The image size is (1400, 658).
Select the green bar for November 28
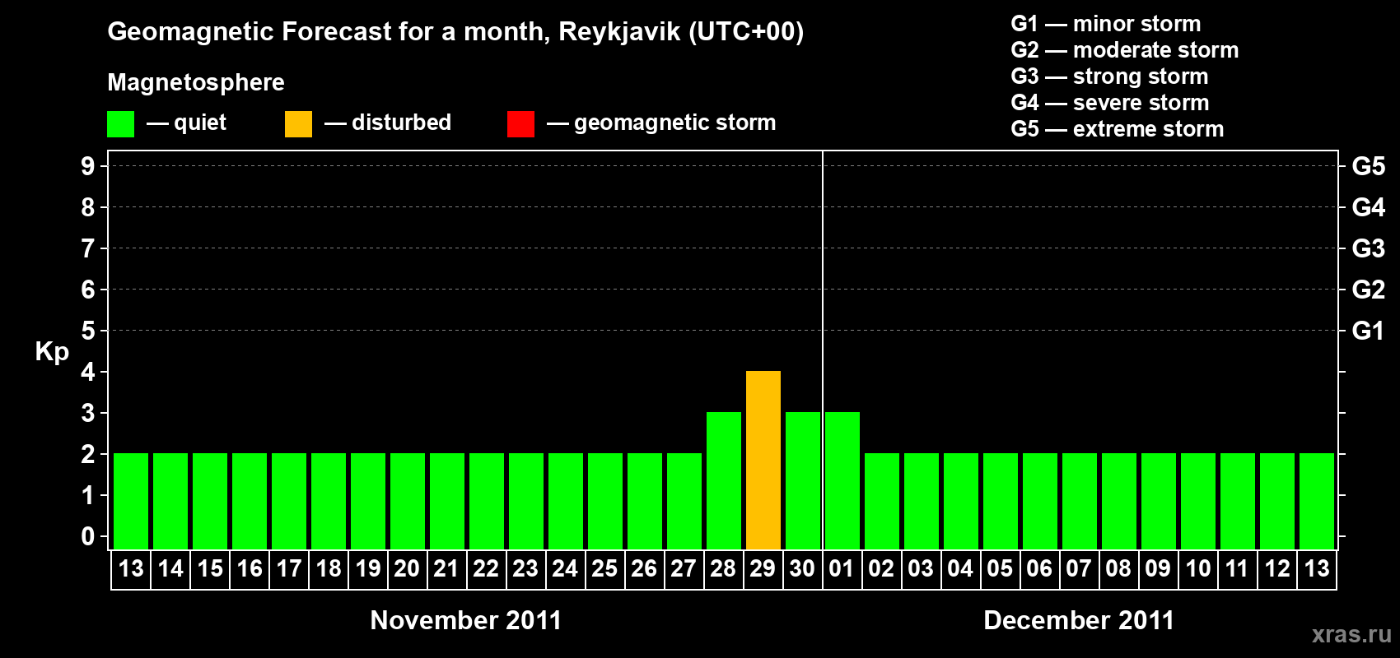pyautogui.click(x=724, y=480)
